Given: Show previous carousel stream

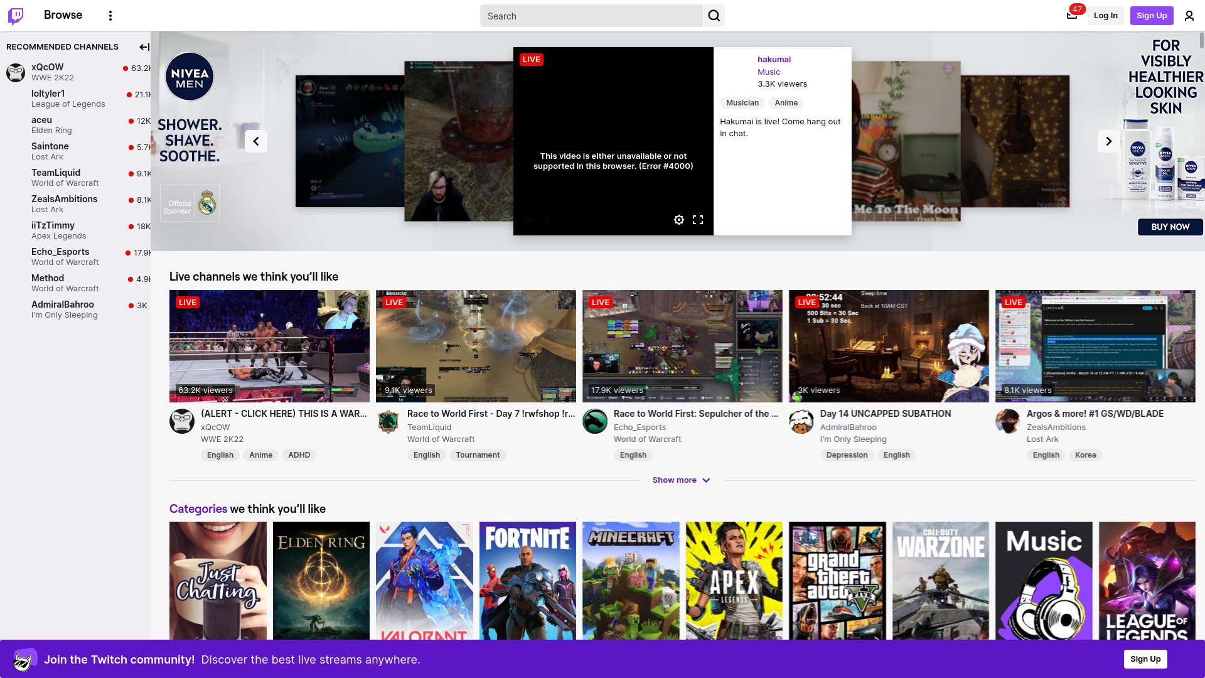Looking at the screenshot, I should click(x=256, y=141).
